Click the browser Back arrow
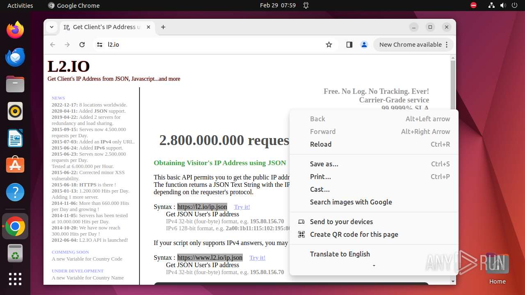 [x=52, y=45]
